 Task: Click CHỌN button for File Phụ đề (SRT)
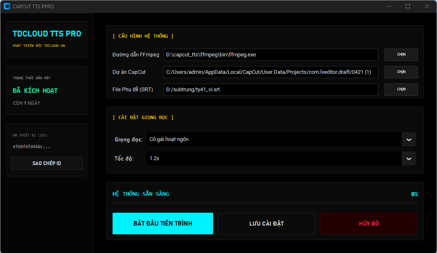click(401, 89)
